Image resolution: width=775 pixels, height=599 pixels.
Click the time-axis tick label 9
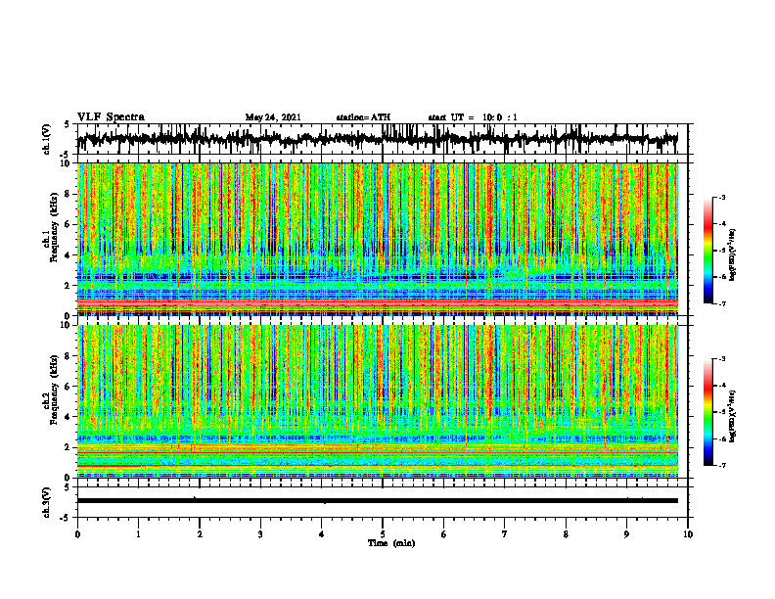pyautogui.click(x=626, y=534)
